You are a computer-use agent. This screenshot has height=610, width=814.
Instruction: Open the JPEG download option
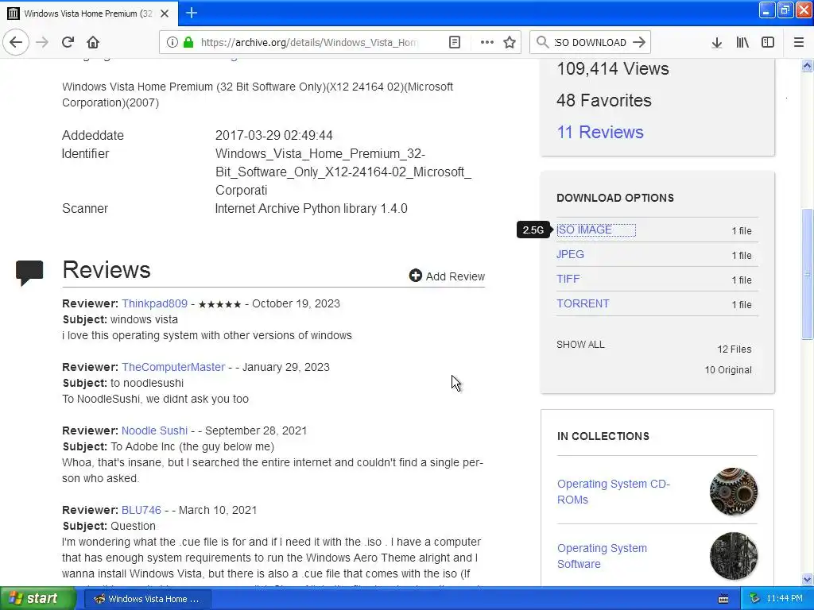pos(570,254)
